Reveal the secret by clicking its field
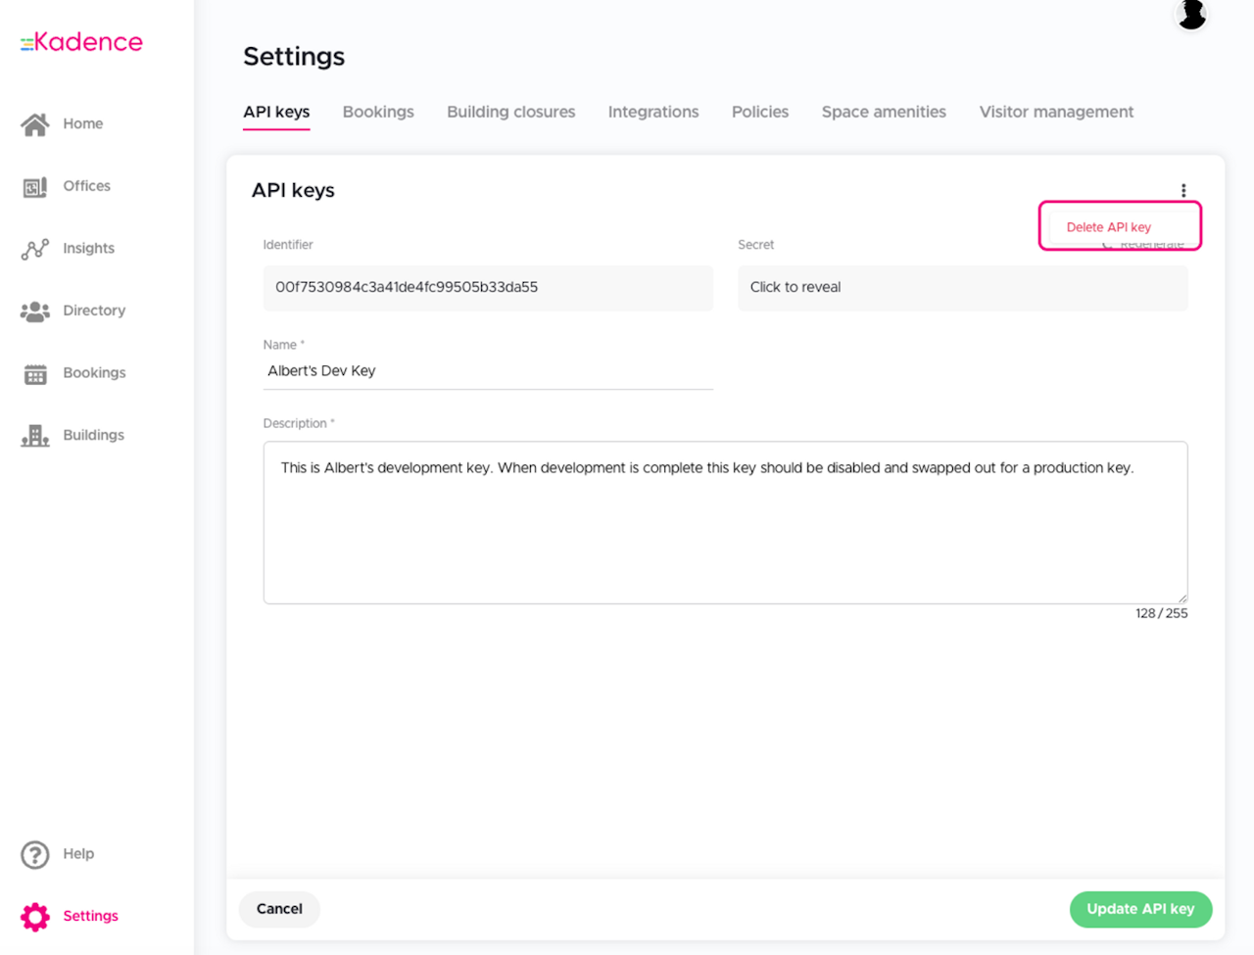The image size is (1254, 955). pos(962,288)
